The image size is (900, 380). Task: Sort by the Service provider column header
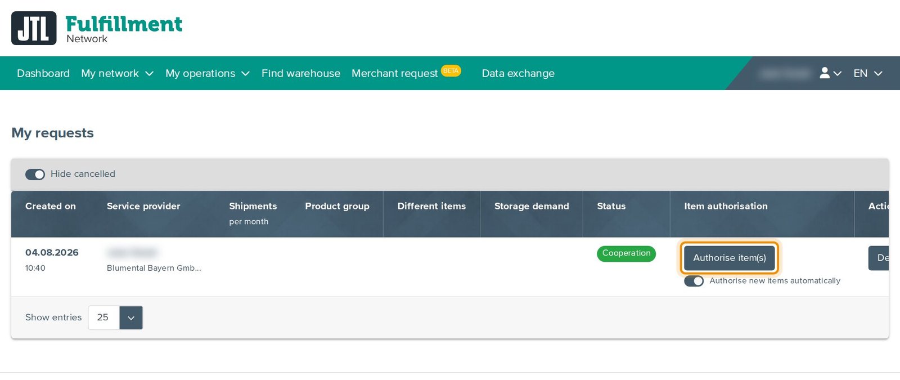point(143,206)
